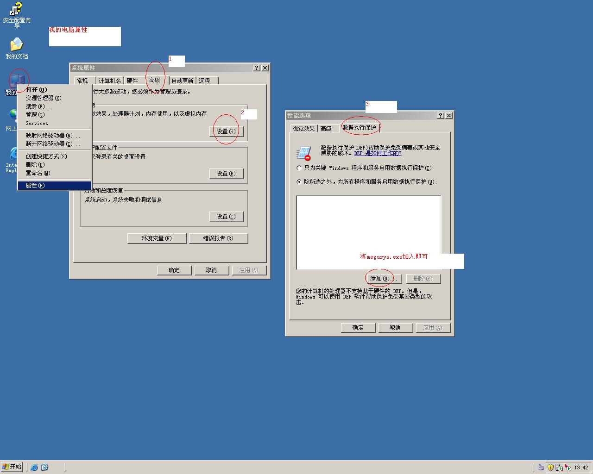Select the 除所选之外 DEP radio option
Image resolution: width=593 pixels, height=474 pixels.
click(299, 182)
